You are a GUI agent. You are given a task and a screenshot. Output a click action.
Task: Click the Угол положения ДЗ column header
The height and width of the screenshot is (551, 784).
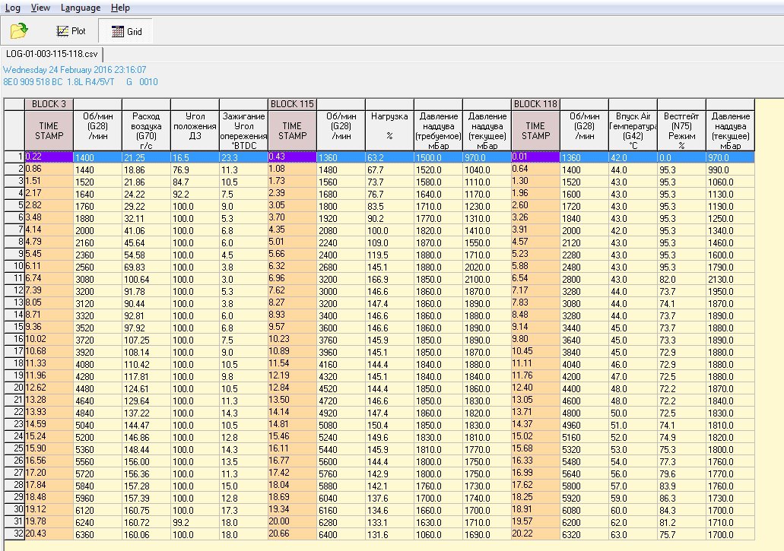click(x=195, y=131)
